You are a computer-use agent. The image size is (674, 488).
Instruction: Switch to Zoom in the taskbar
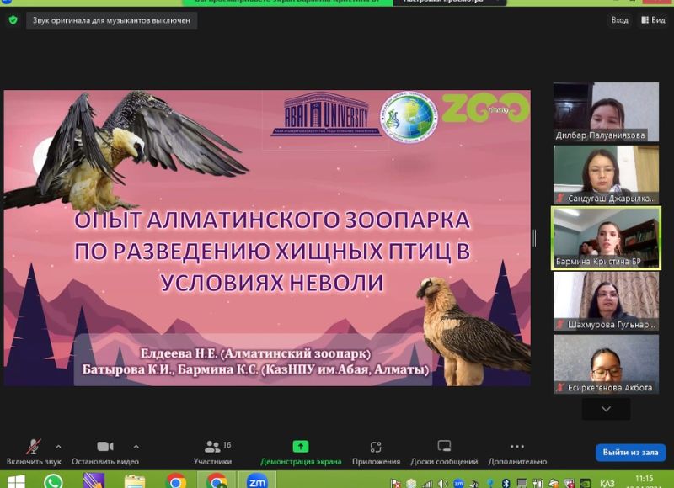(257, 481)
